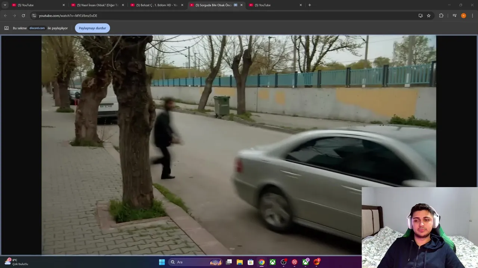Image resolution: width=478 pixels, height=268 pixels.
Task: Open the EA app taskbar icon
Action: point(317,262)
